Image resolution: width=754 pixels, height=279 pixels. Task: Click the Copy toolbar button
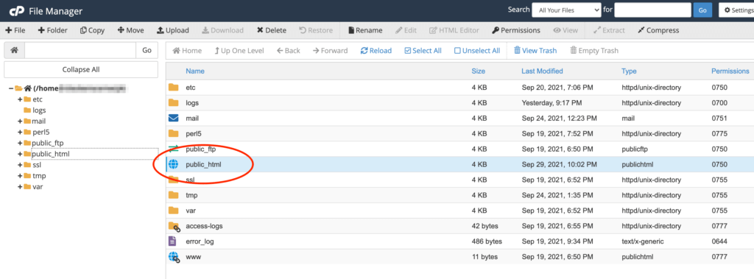pos(92,30)
